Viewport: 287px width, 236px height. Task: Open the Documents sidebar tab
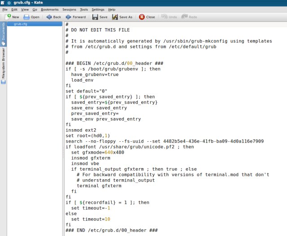(3, 34)
